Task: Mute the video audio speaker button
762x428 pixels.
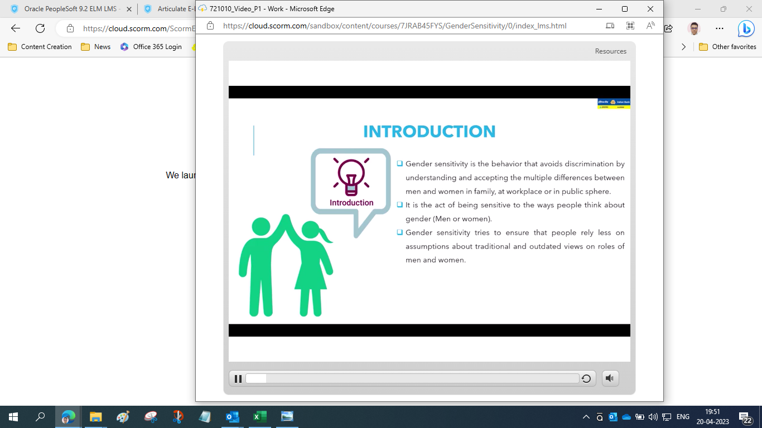Action: click(x=610, y=378)
